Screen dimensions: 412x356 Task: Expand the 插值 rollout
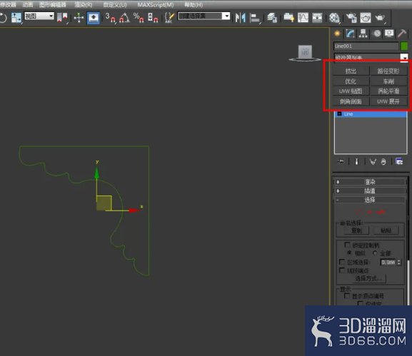point(370,191)
